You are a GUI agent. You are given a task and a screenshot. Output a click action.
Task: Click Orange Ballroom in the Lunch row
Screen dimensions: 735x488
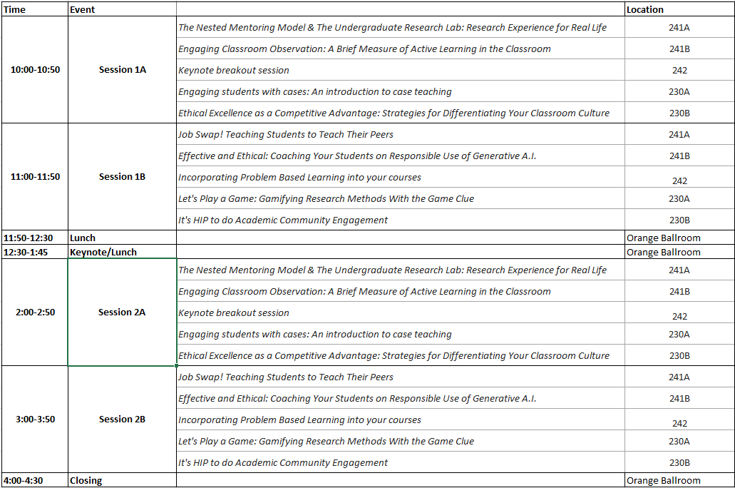(x=663, y=238)
